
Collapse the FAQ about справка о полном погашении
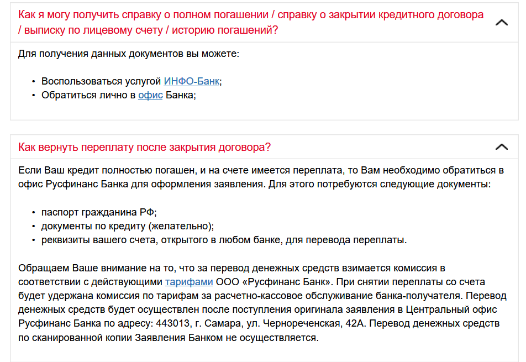click(x=501, y=23)
